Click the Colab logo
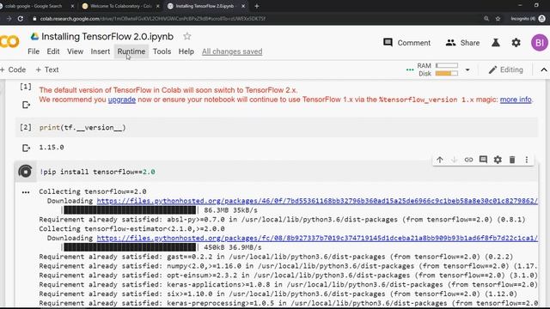The height and width of the screenshot is (309, 550). [9, 42]
